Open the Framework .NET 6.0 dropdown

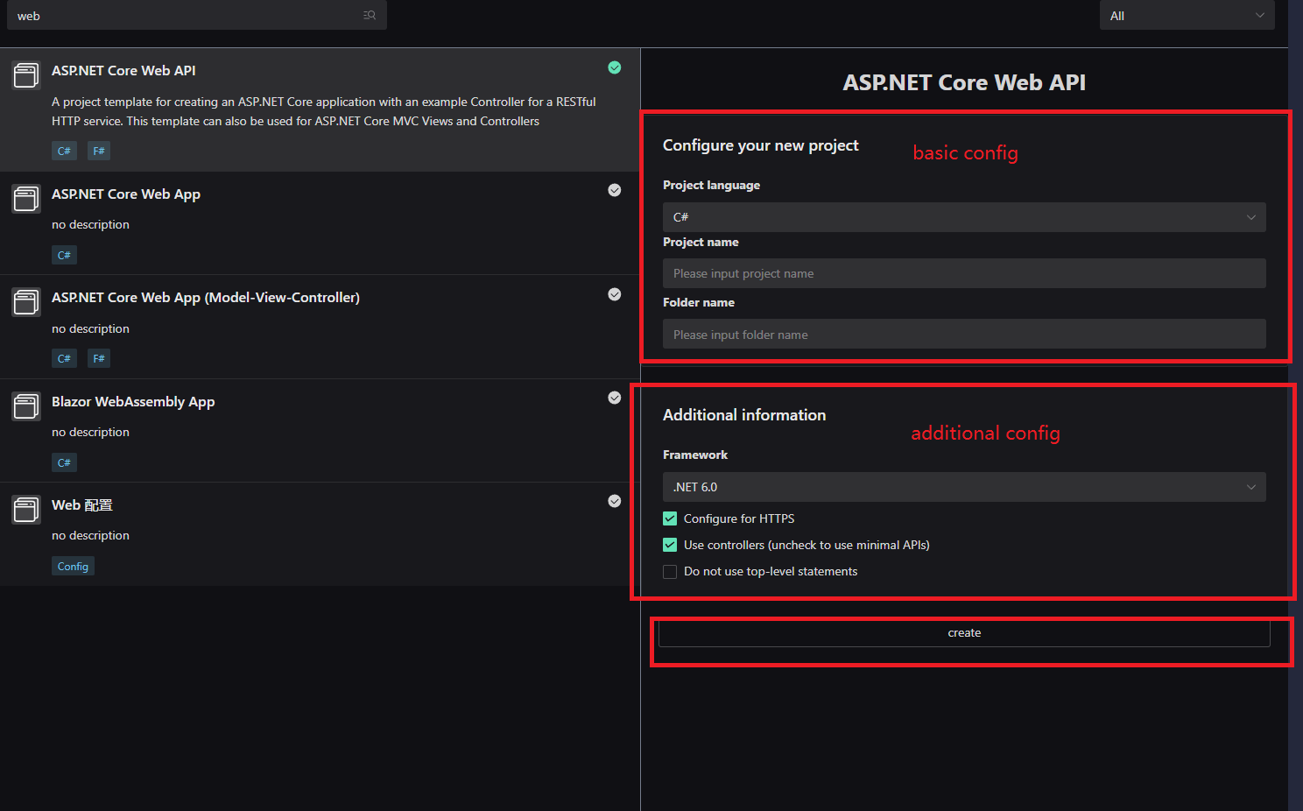click(964, 487)
